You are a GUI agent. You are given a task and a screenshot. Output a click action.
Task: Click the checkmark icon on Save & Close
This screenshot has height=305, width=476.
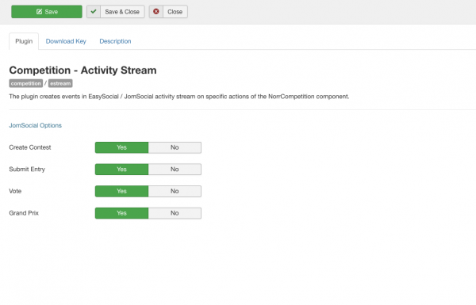(94, 12)
